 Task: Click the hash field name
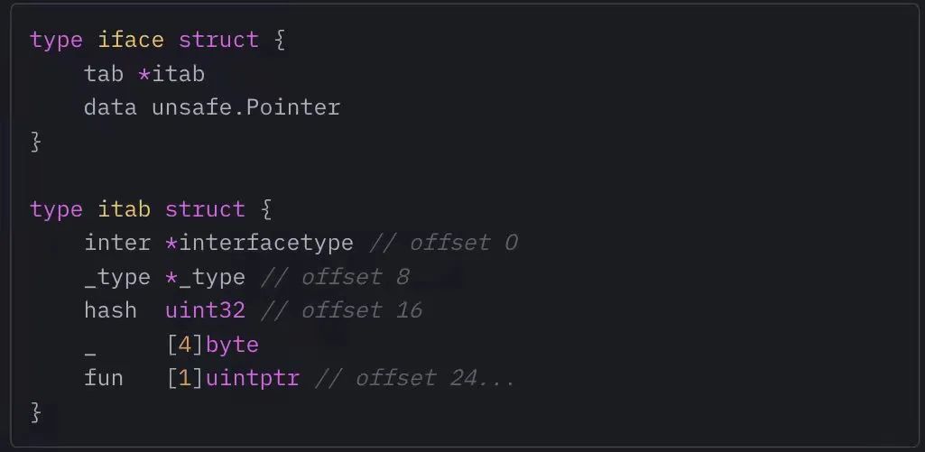click(110, 310)
